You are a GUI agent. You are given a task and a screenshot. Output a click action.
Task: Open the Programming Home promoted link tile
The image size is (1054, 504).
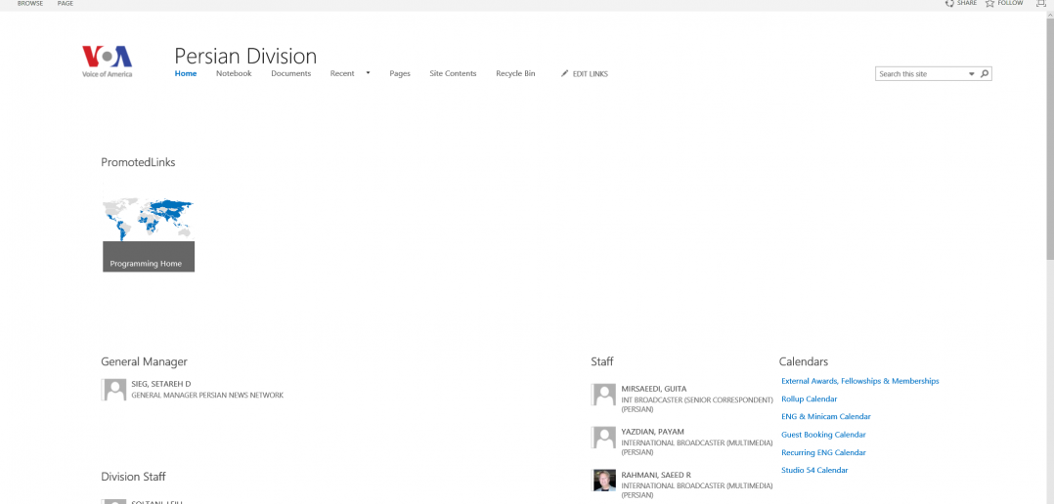click(149, 227)
